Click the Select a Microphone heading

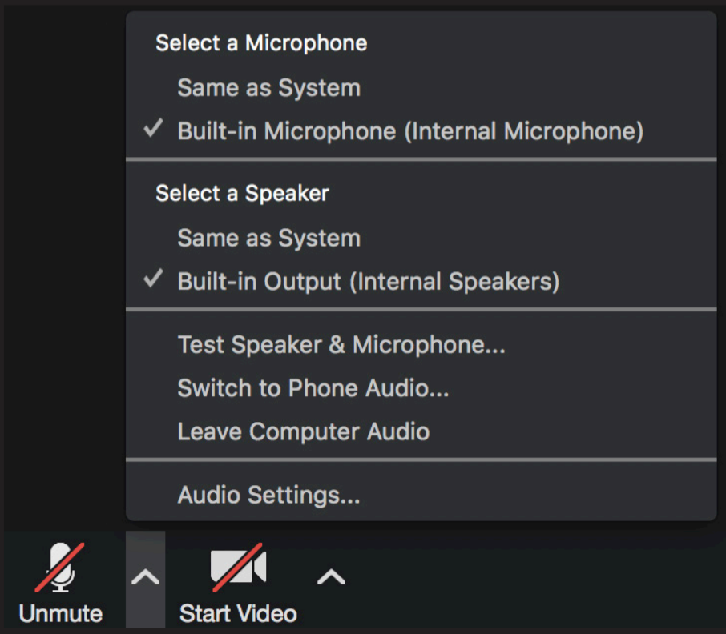(261, 43)
